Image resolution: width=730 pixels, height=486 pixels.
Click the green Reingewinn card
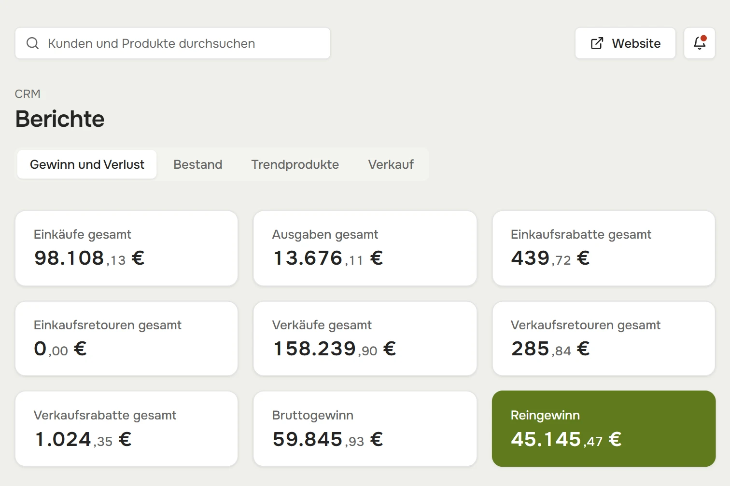click(604, 429)
